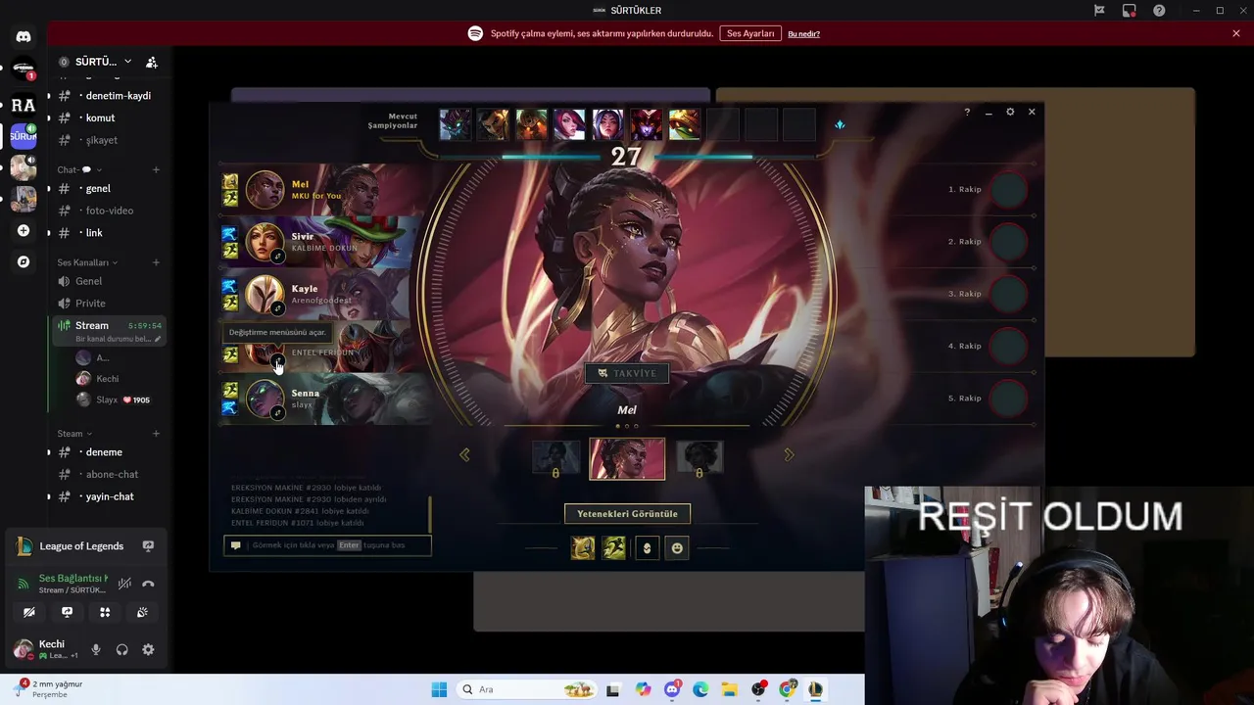
Task: Show next Mel skin with right arrow
Action: [790, 454]
